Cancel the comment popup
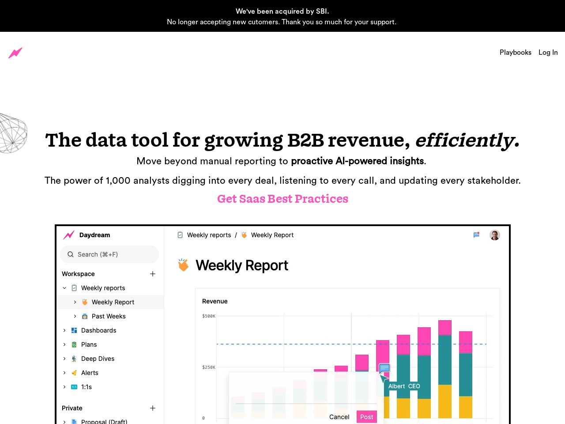Viewport: 565px width, 424px height. pyautogui.click(x=339, y=417)
